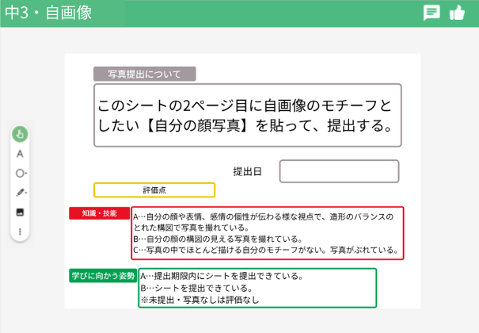Click the empty 評価点 yellow box
Viewport: 479px width, 333px height.
click(x=154, y=190)
